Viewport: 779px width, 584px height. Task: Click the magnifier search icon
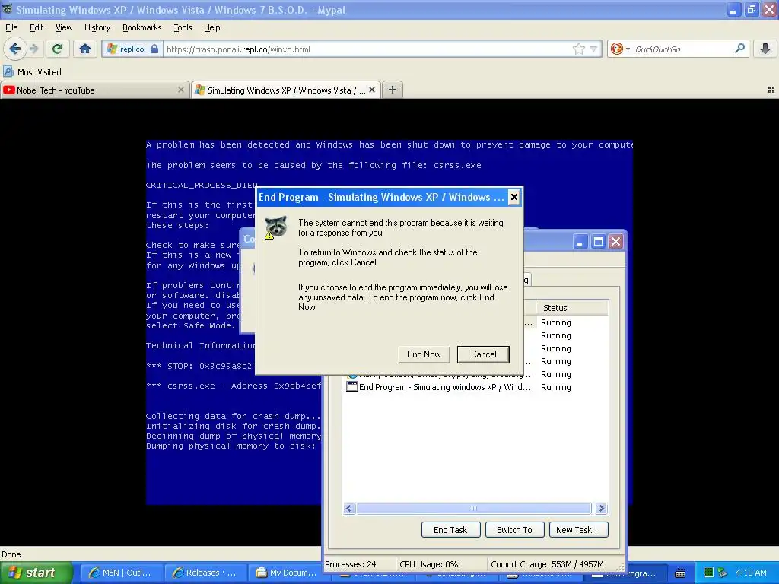point(739,49)
